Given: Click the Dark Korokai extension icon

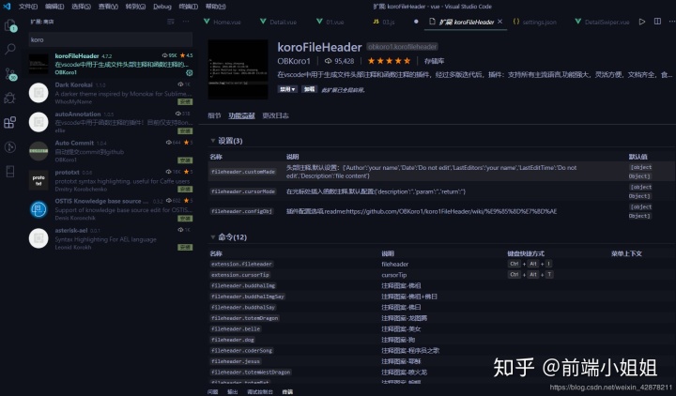Looking at the screenshot, I should [38, 93].
